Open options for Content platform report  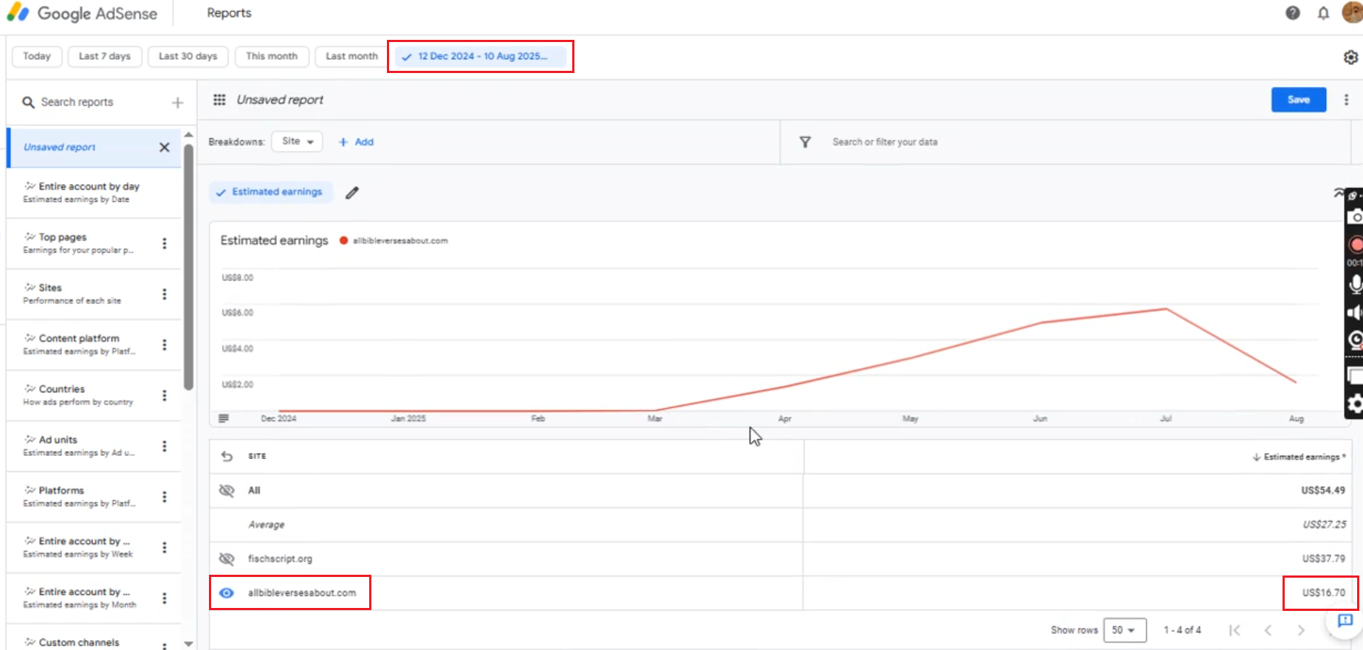click(x=164, y=345)
